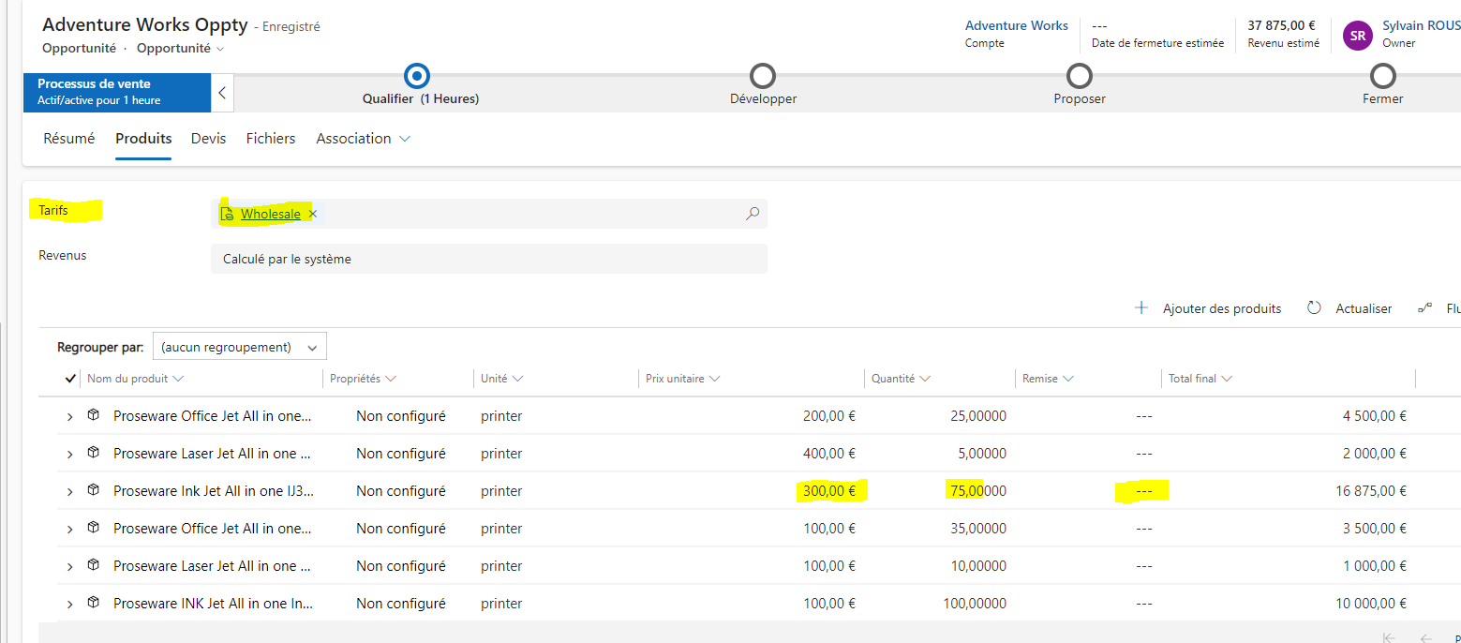Select the Proposer stage circle
1461x643 pixels.
tap(1080, 75)
